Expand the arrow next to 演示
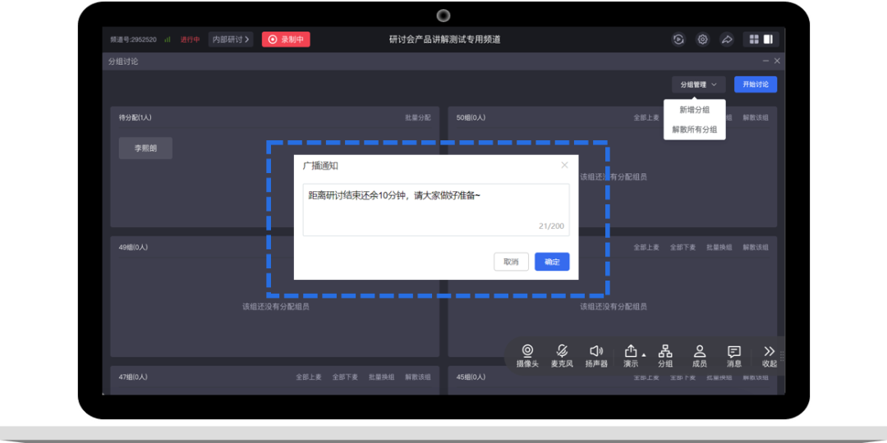 (644, 355)
